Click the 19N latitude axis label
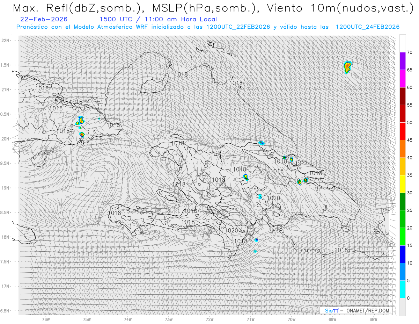 pyautogui.click(x=5, y=188)
